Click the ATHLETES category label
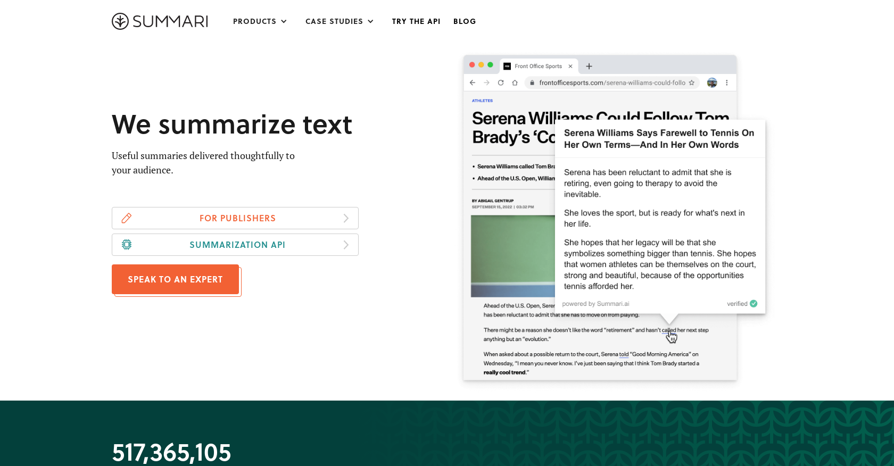 click(482, 101)
